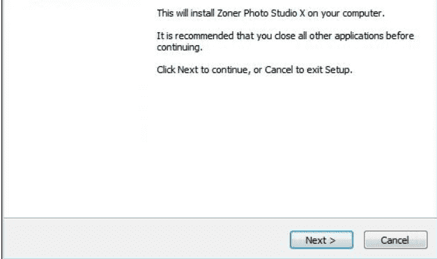437x259 pixels.
Task: Click the product name 'Zoner Photo Studio X'
Action: 261,13
